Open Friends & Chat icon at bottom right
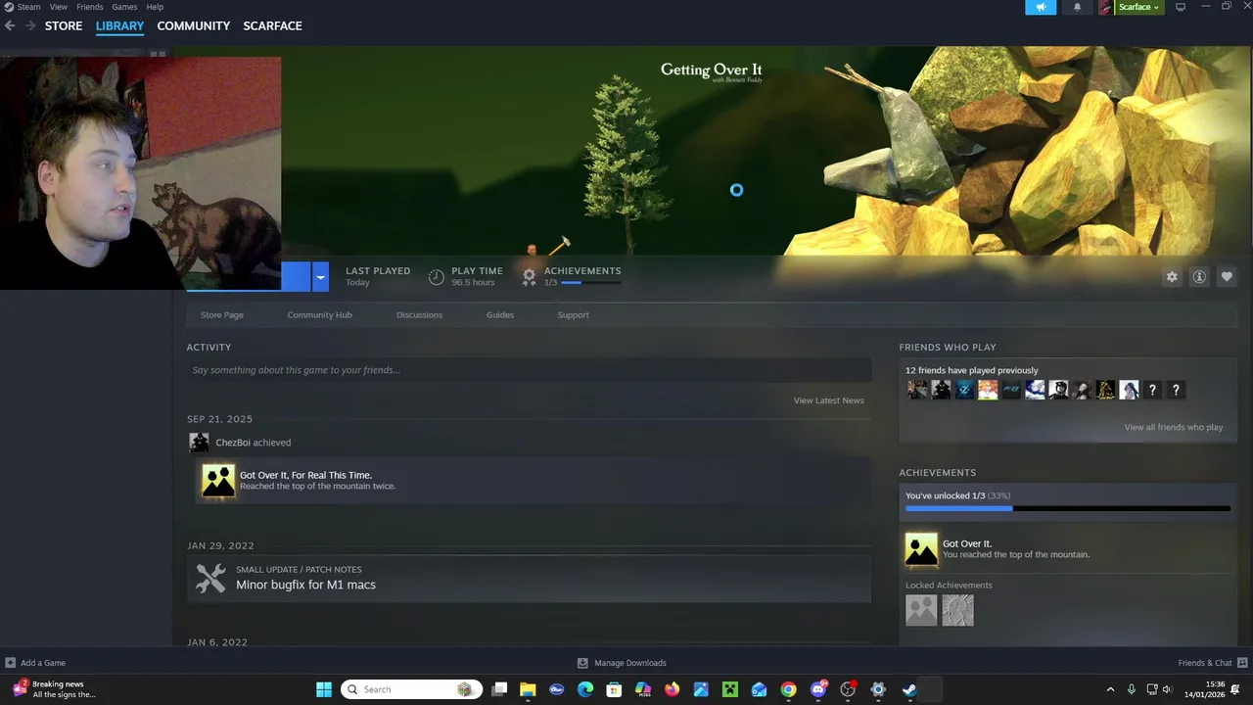The width and height of the screenshot is (1253, 705). point(1243,663)
